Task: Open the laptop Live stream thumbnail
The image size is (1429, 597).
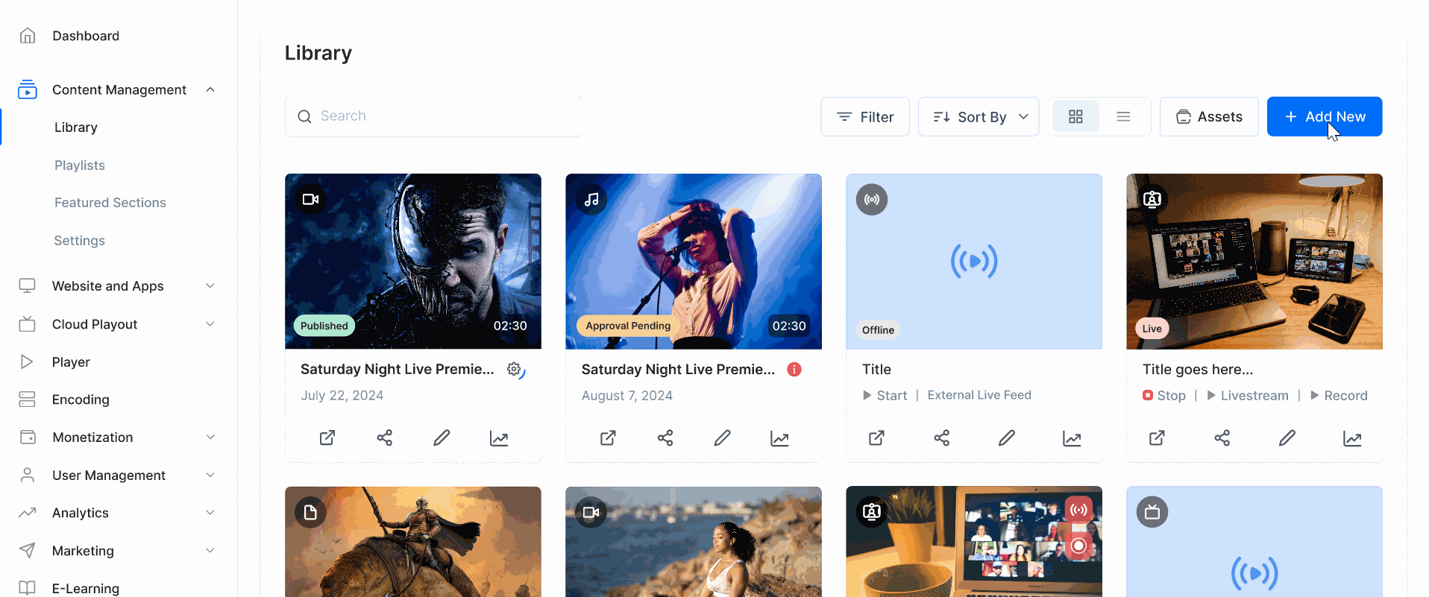Action: [1254, 261]
